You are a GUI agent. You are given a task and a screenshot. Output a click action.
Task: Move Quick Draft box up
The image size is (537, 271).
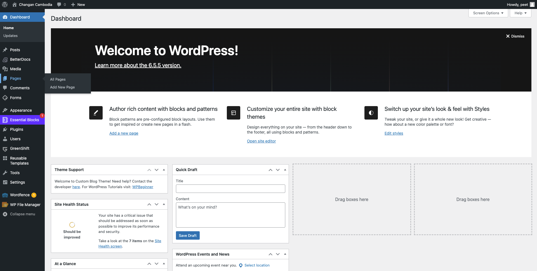[270, 170]
